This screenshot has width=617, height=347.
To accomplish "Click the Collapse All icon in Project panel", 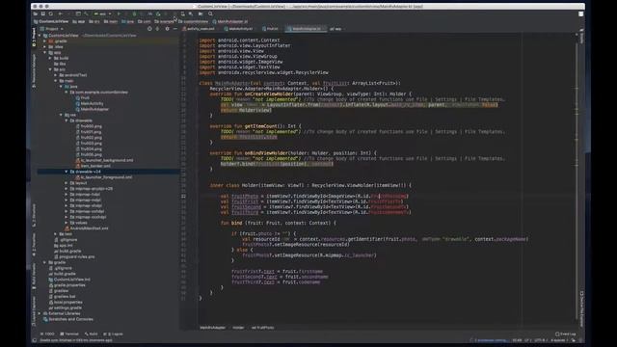I will [157, 29].
